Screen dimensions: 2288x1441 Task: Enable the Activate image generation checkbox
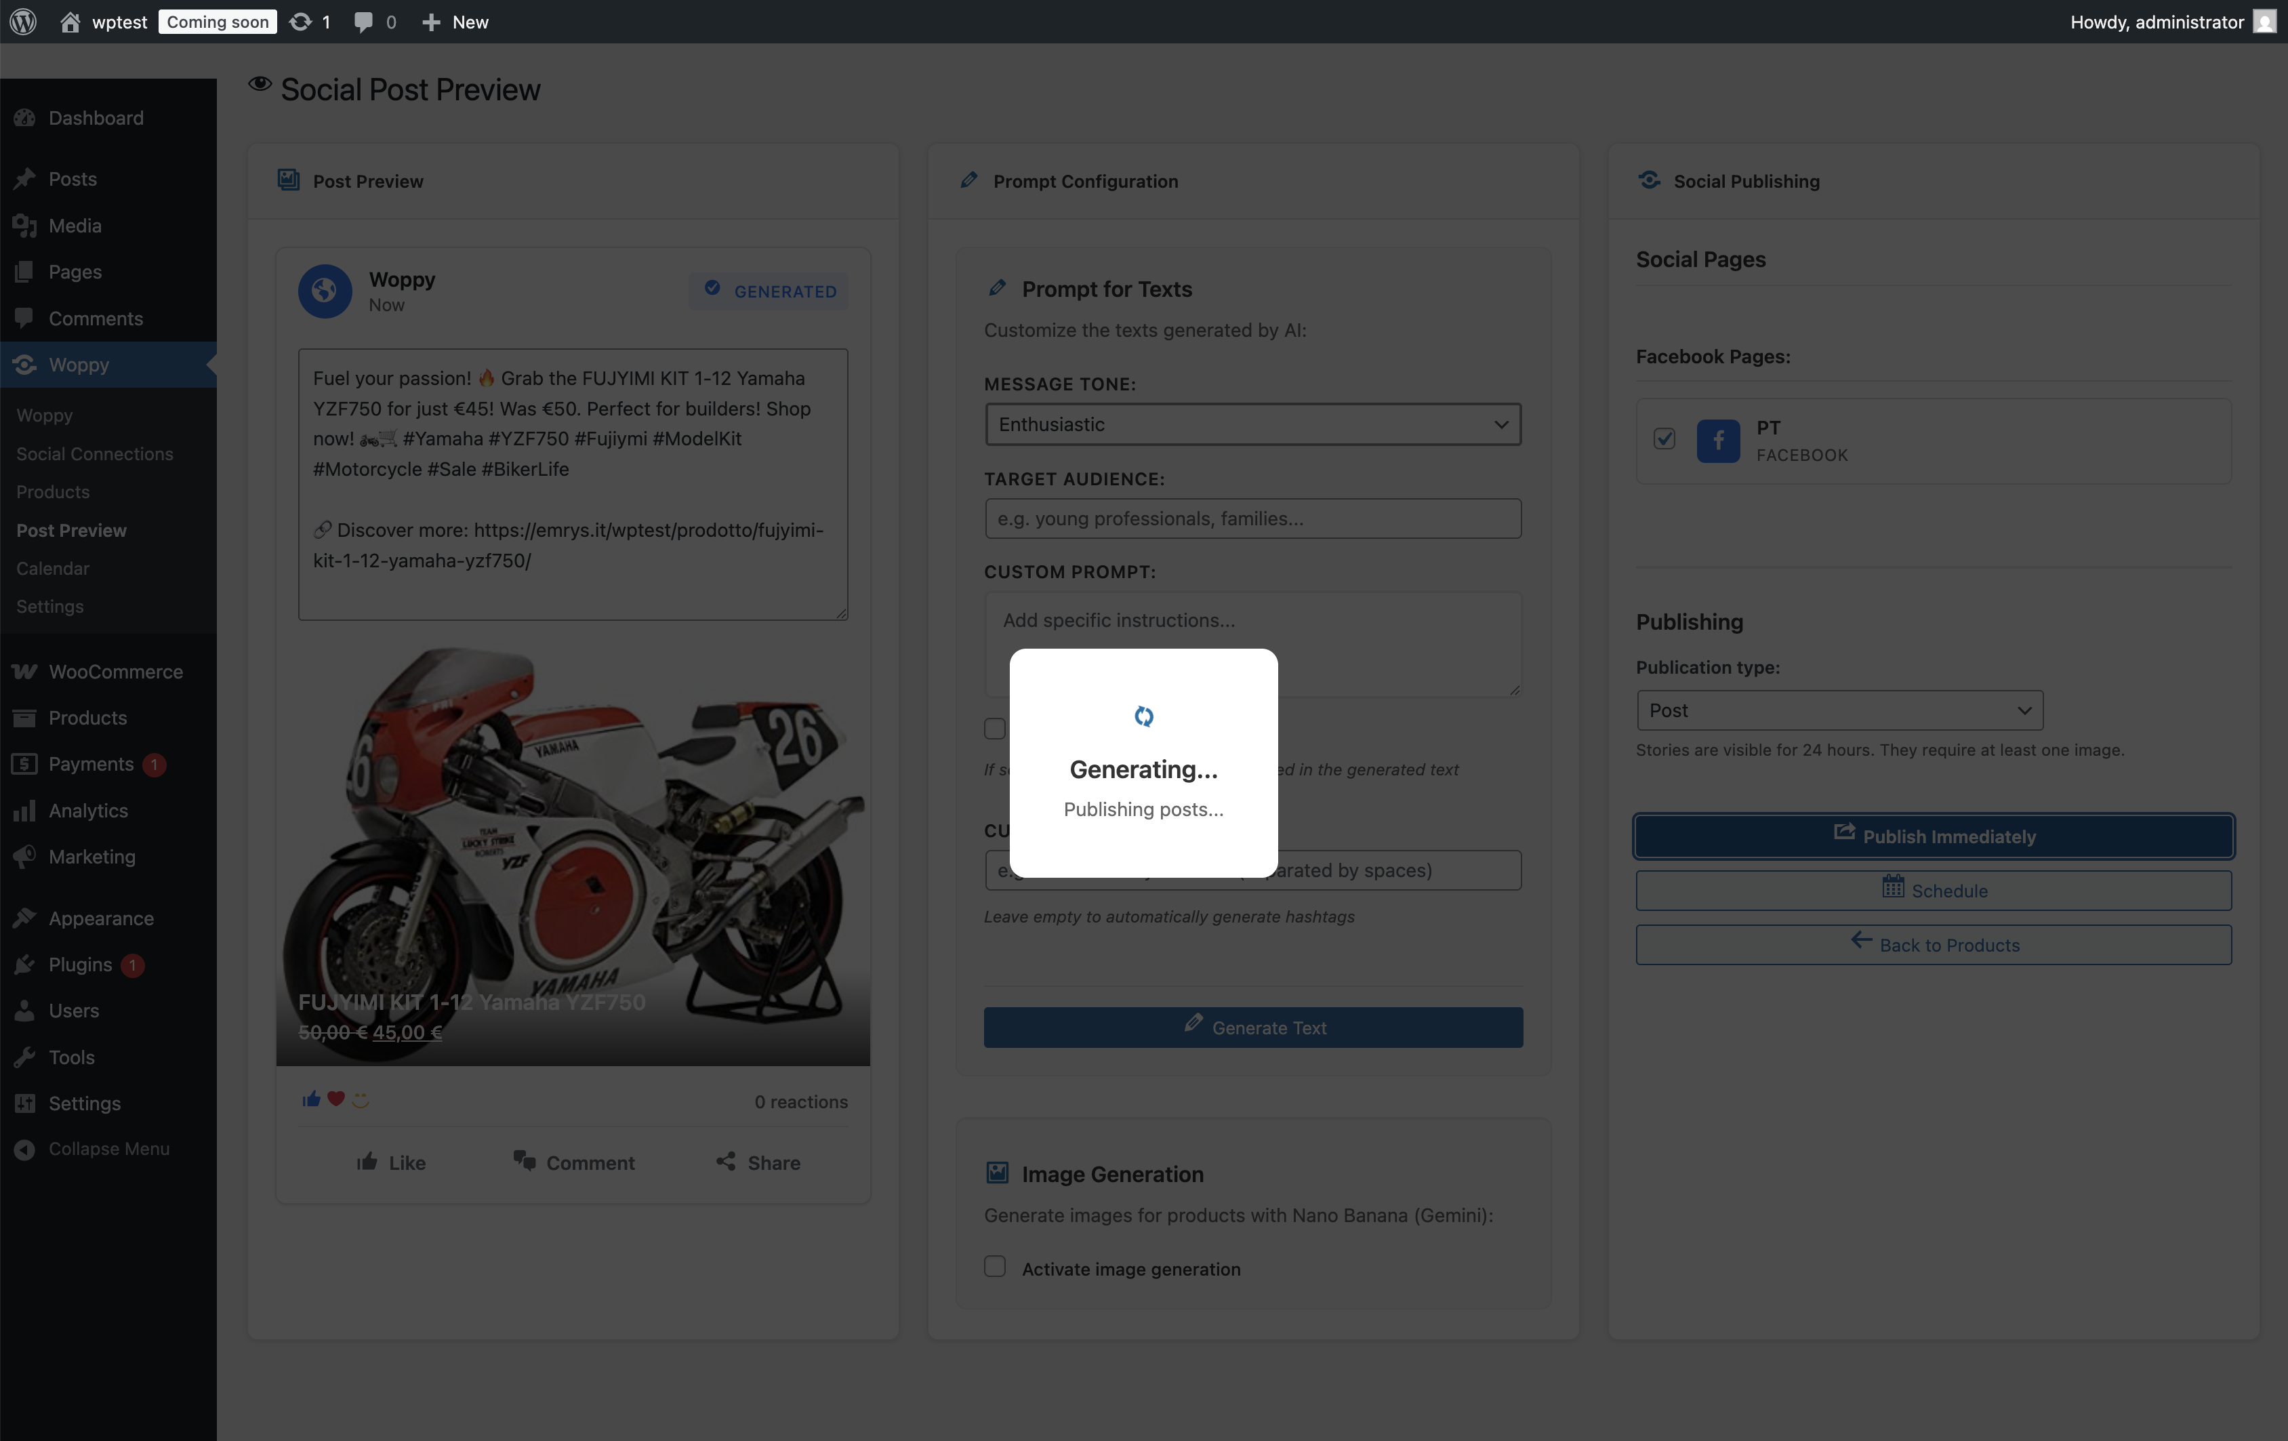pyautogui.click(x=995, y=1266)
